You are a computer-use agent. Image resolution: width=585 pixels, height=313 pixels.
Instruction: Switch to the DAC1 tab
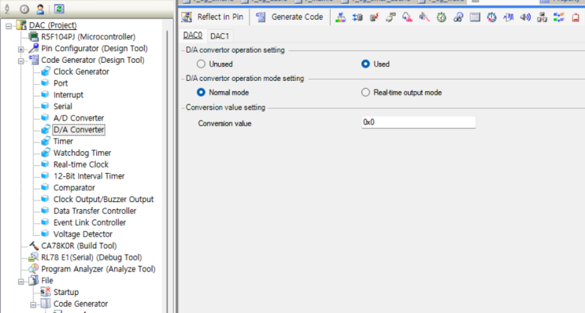click(x=220, y=36)
